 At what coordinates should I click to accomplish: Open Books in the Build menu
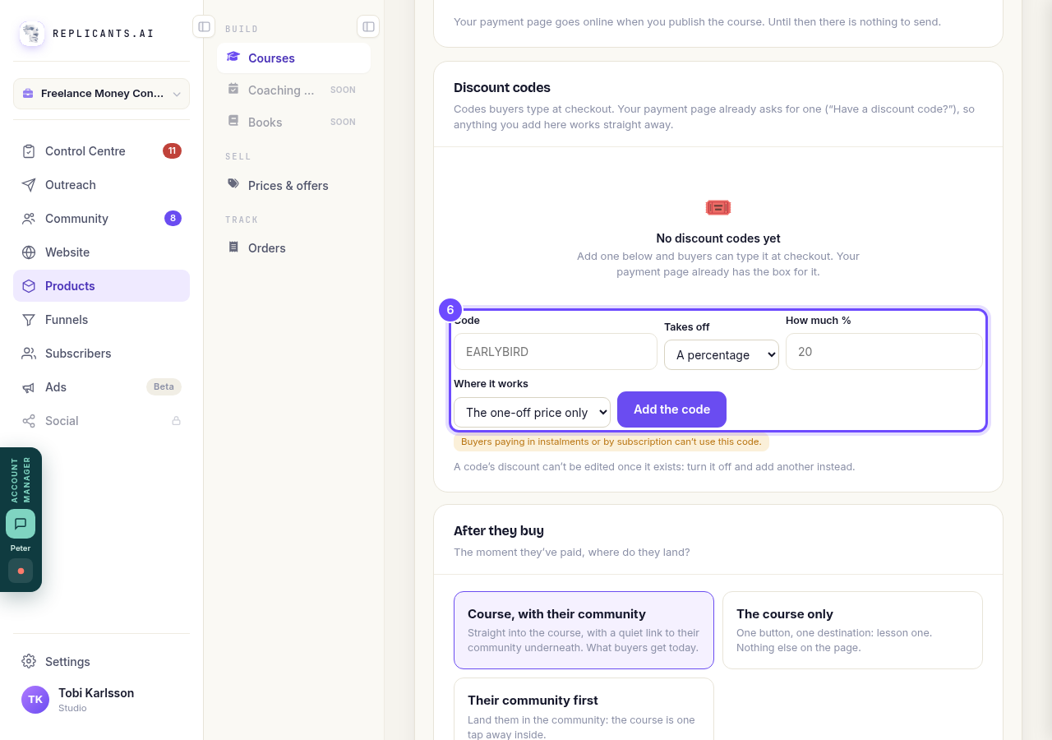pos(293,123)
